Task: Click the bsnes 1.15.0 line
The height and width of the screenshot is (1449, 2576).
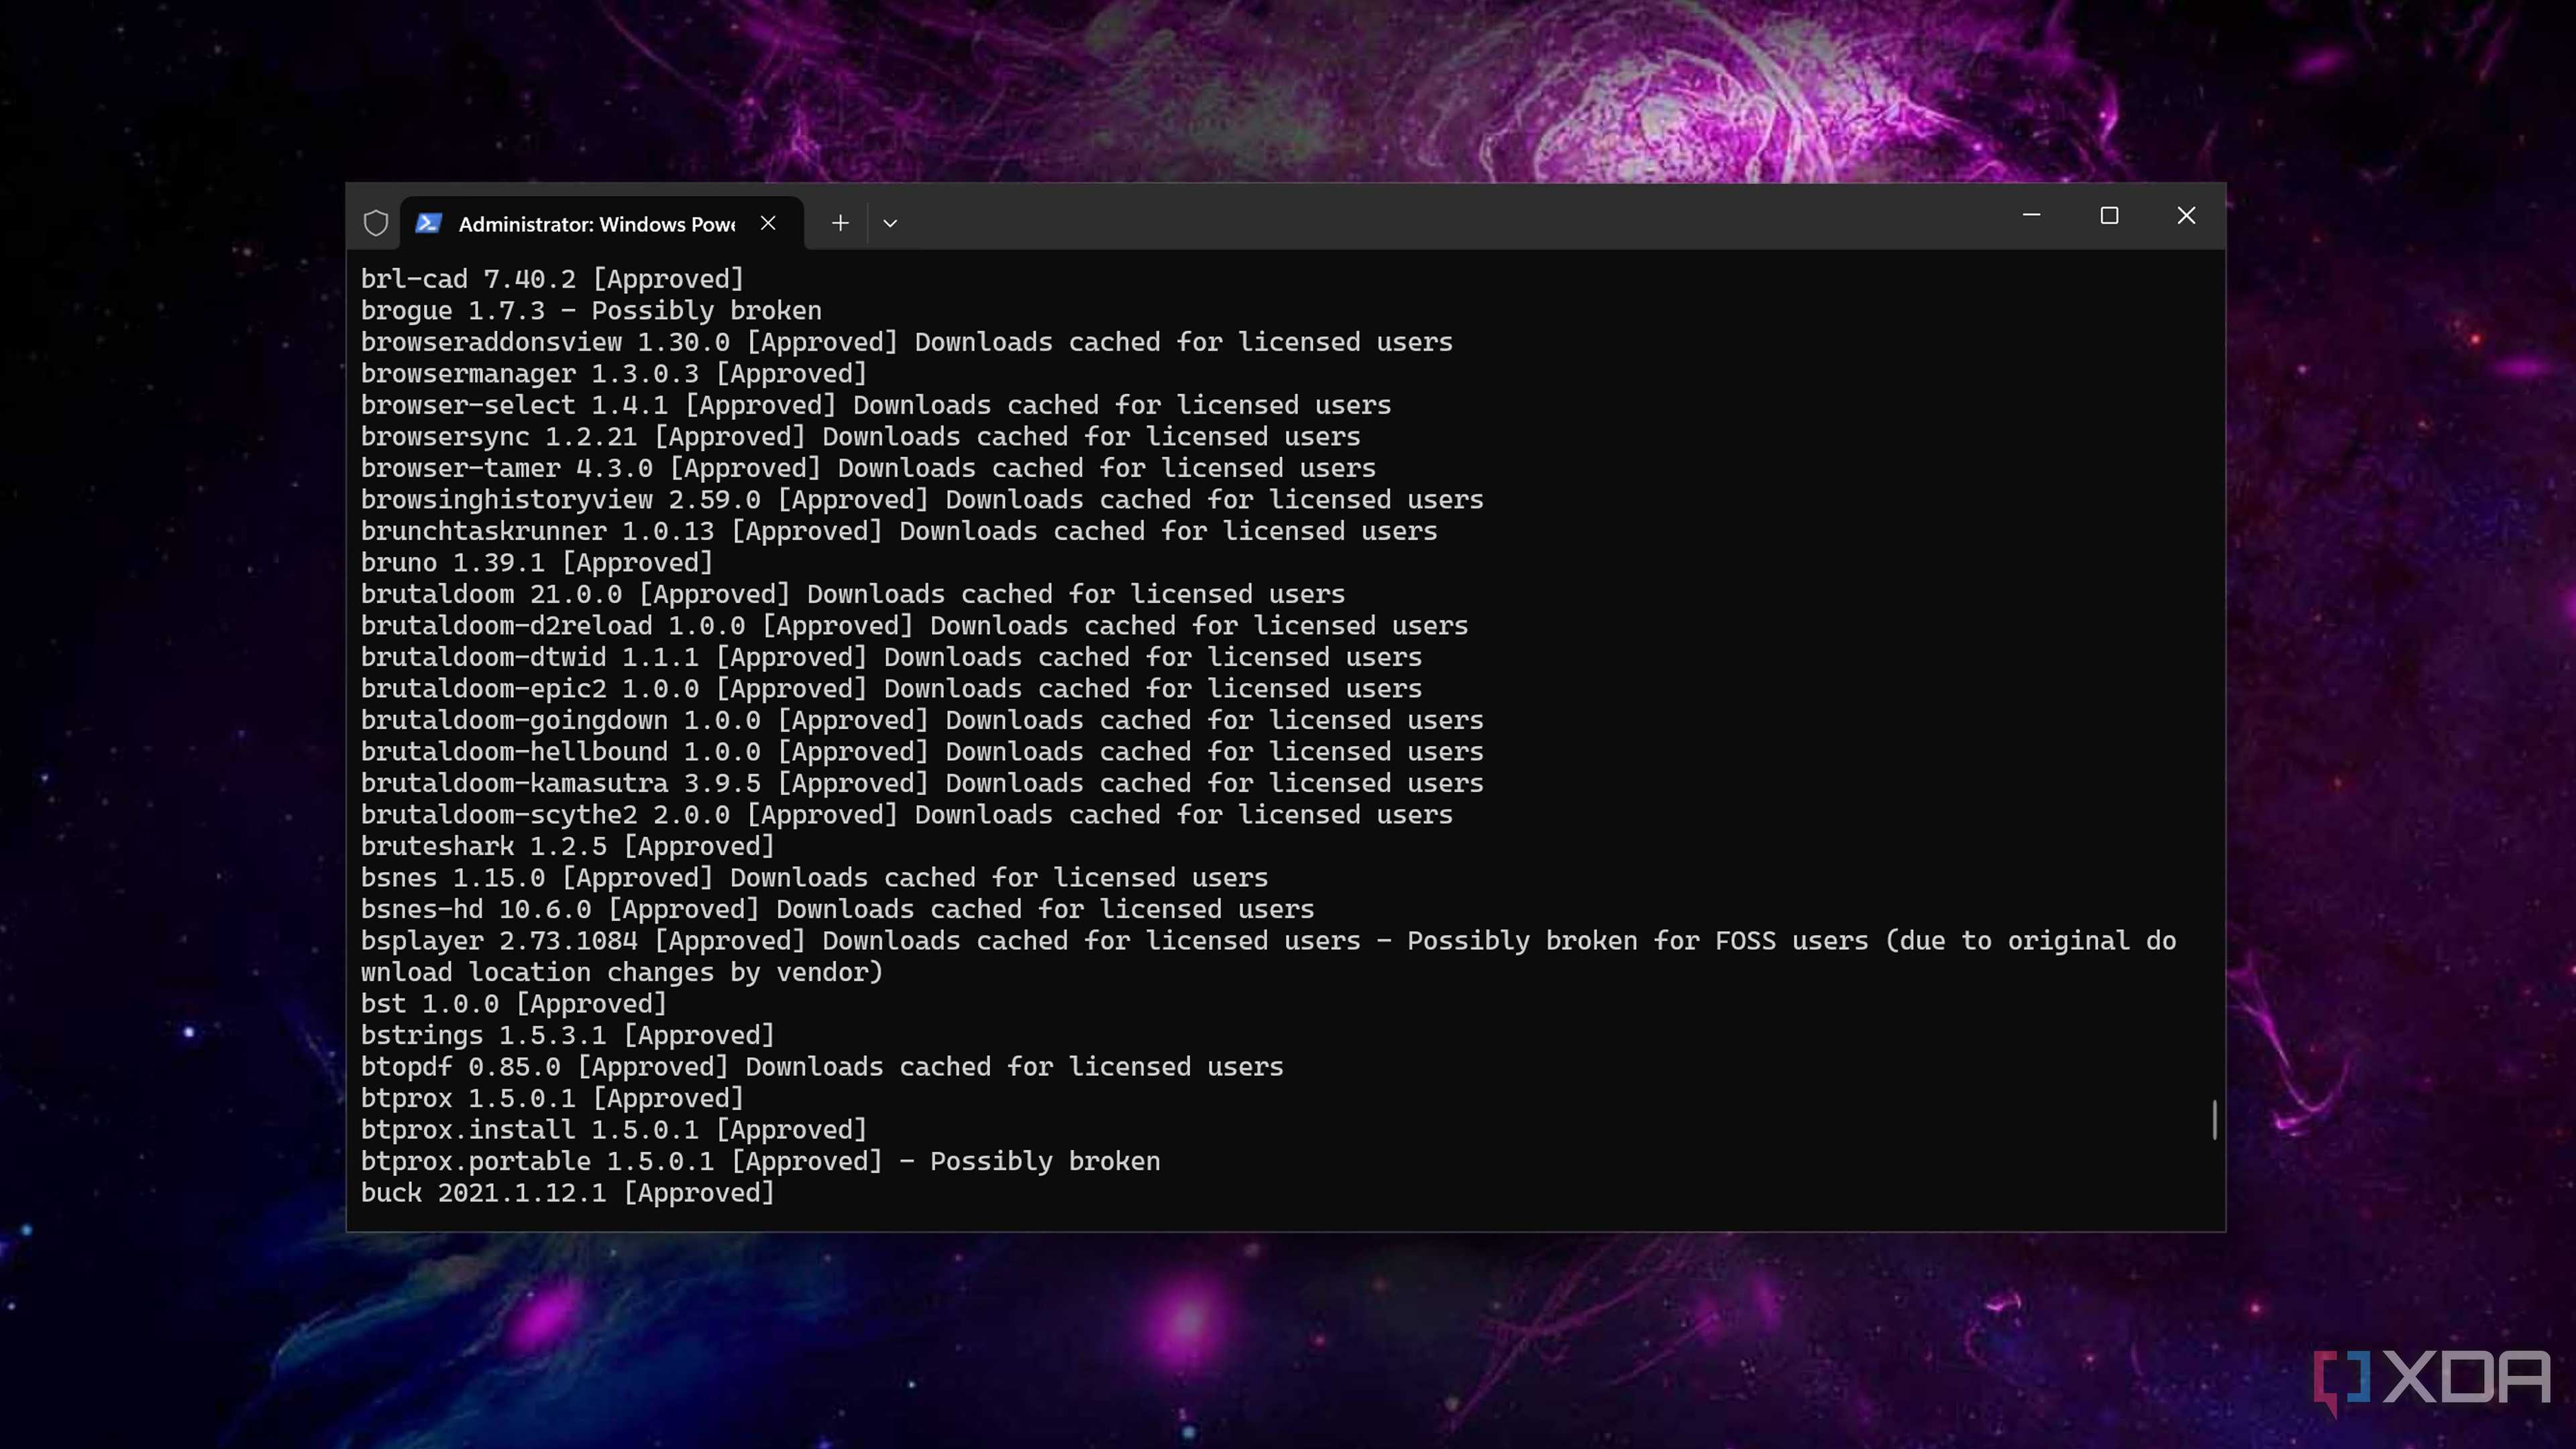Action: coord(814,878)
